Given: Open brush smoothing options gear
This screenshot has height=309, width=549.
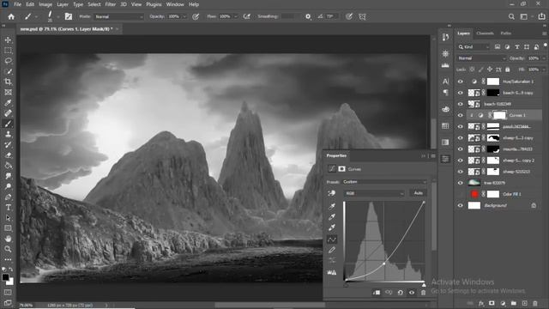Looking at the screenshot, I should [x=308, y=16].
